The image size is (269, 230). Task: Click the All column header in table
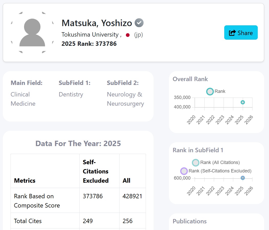126,180
